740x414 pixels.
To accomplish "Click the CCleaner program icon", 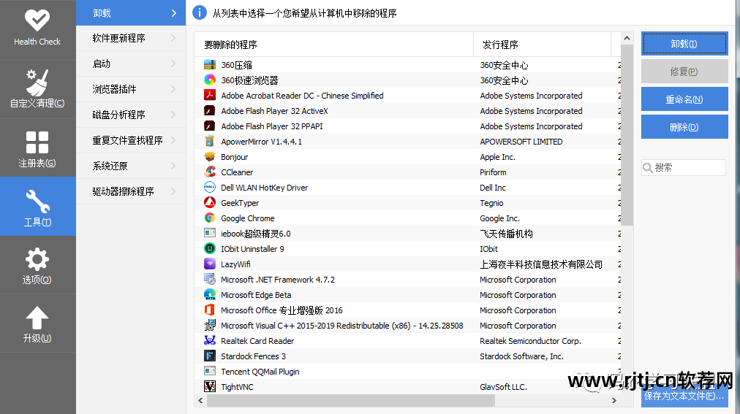I will pos(210,172).
